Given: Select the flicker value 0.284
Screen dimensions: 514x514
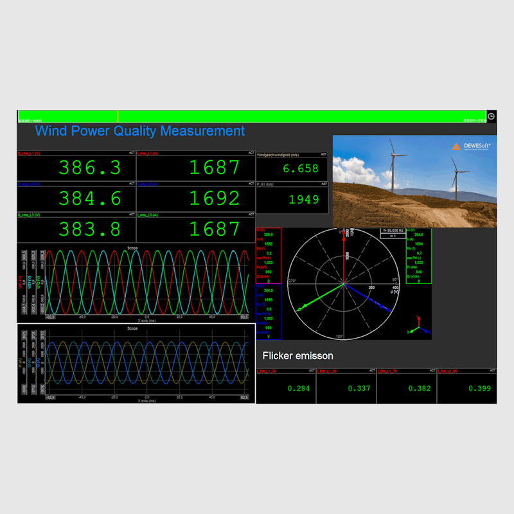Looking at the screenshot, I should [298, 389].
